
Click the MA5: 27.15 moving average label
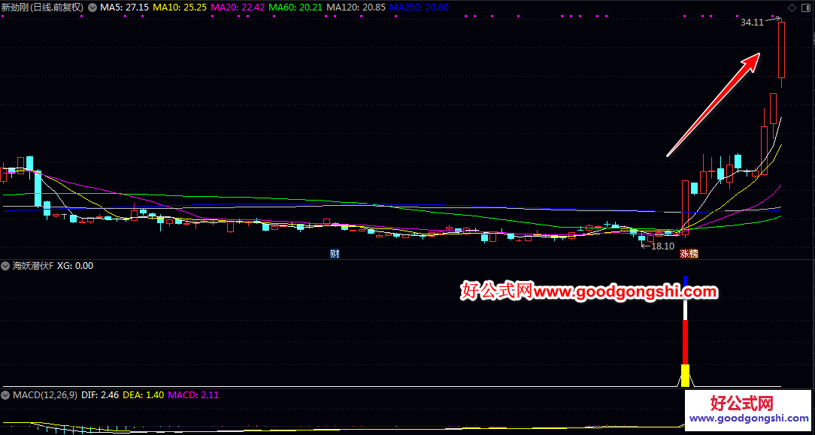click(124, 8)
